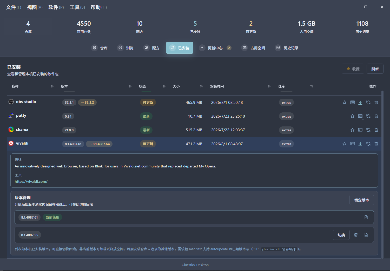Click the → 32.2.2 update version badge

tap(87, 103)
